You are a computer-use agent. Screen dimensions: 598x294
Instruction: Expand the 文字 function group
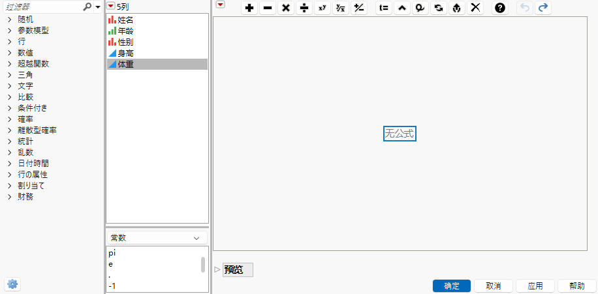coord(10,86)
